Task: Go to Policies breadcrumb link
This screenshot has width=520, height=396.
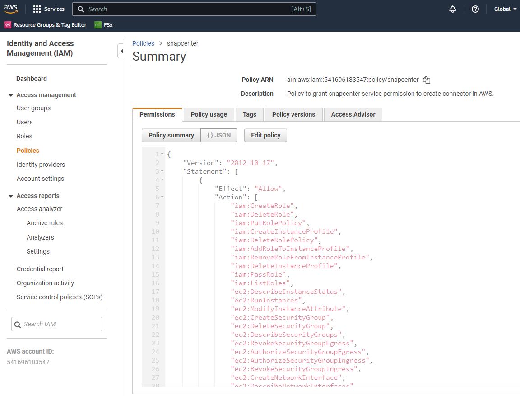Action: pos(143,43)
